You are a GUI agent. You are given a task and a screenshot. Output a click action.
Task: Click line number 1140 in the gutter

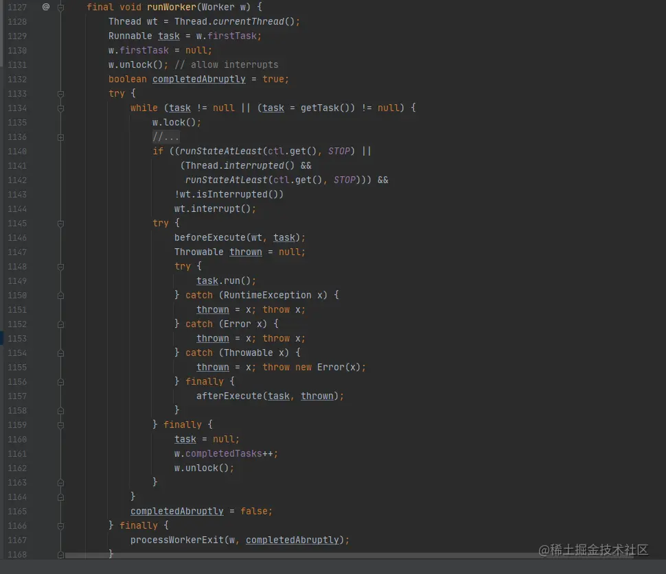pyautogui.click(x=17, y=152)
